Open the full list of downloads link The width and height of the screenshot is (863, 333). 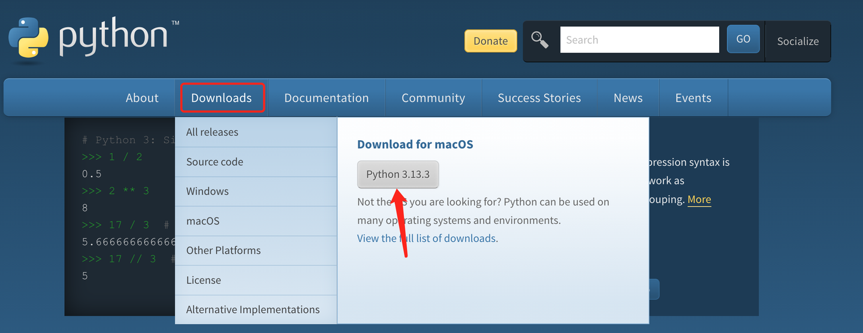pos(427,238)
